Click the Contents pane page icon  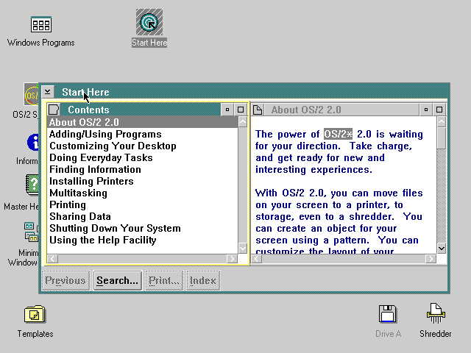(x=54, y=110)
